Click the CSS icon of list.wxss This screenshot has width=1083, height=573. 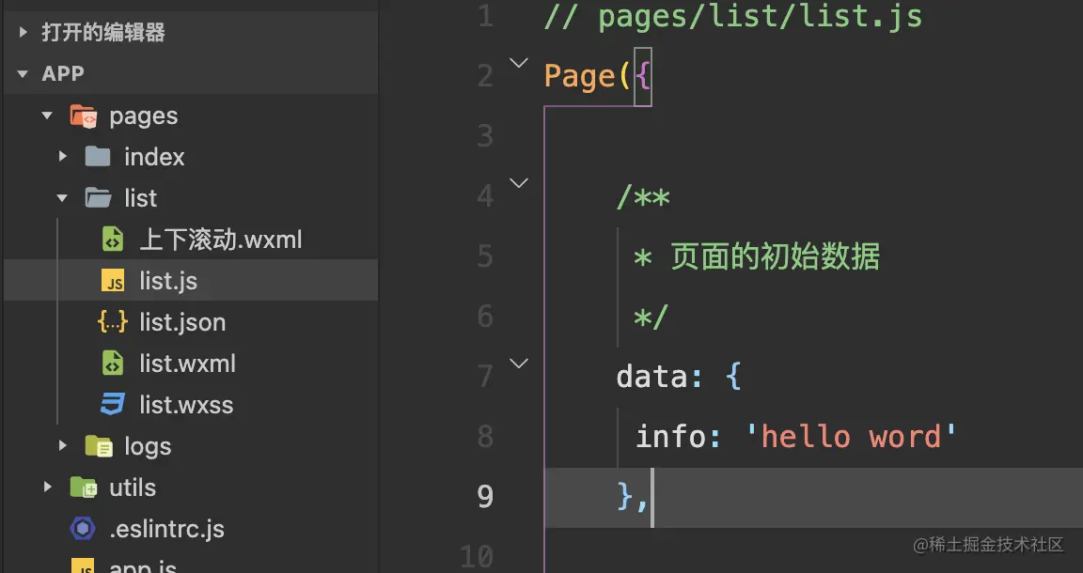(x=113, y=404)
